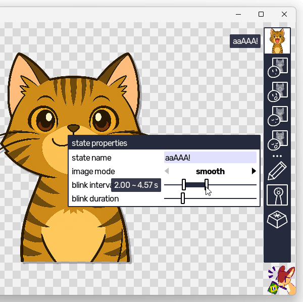Open the three-dots more options
The height and width of the screenshot is (302, 303).
click(x=277, y=156)
